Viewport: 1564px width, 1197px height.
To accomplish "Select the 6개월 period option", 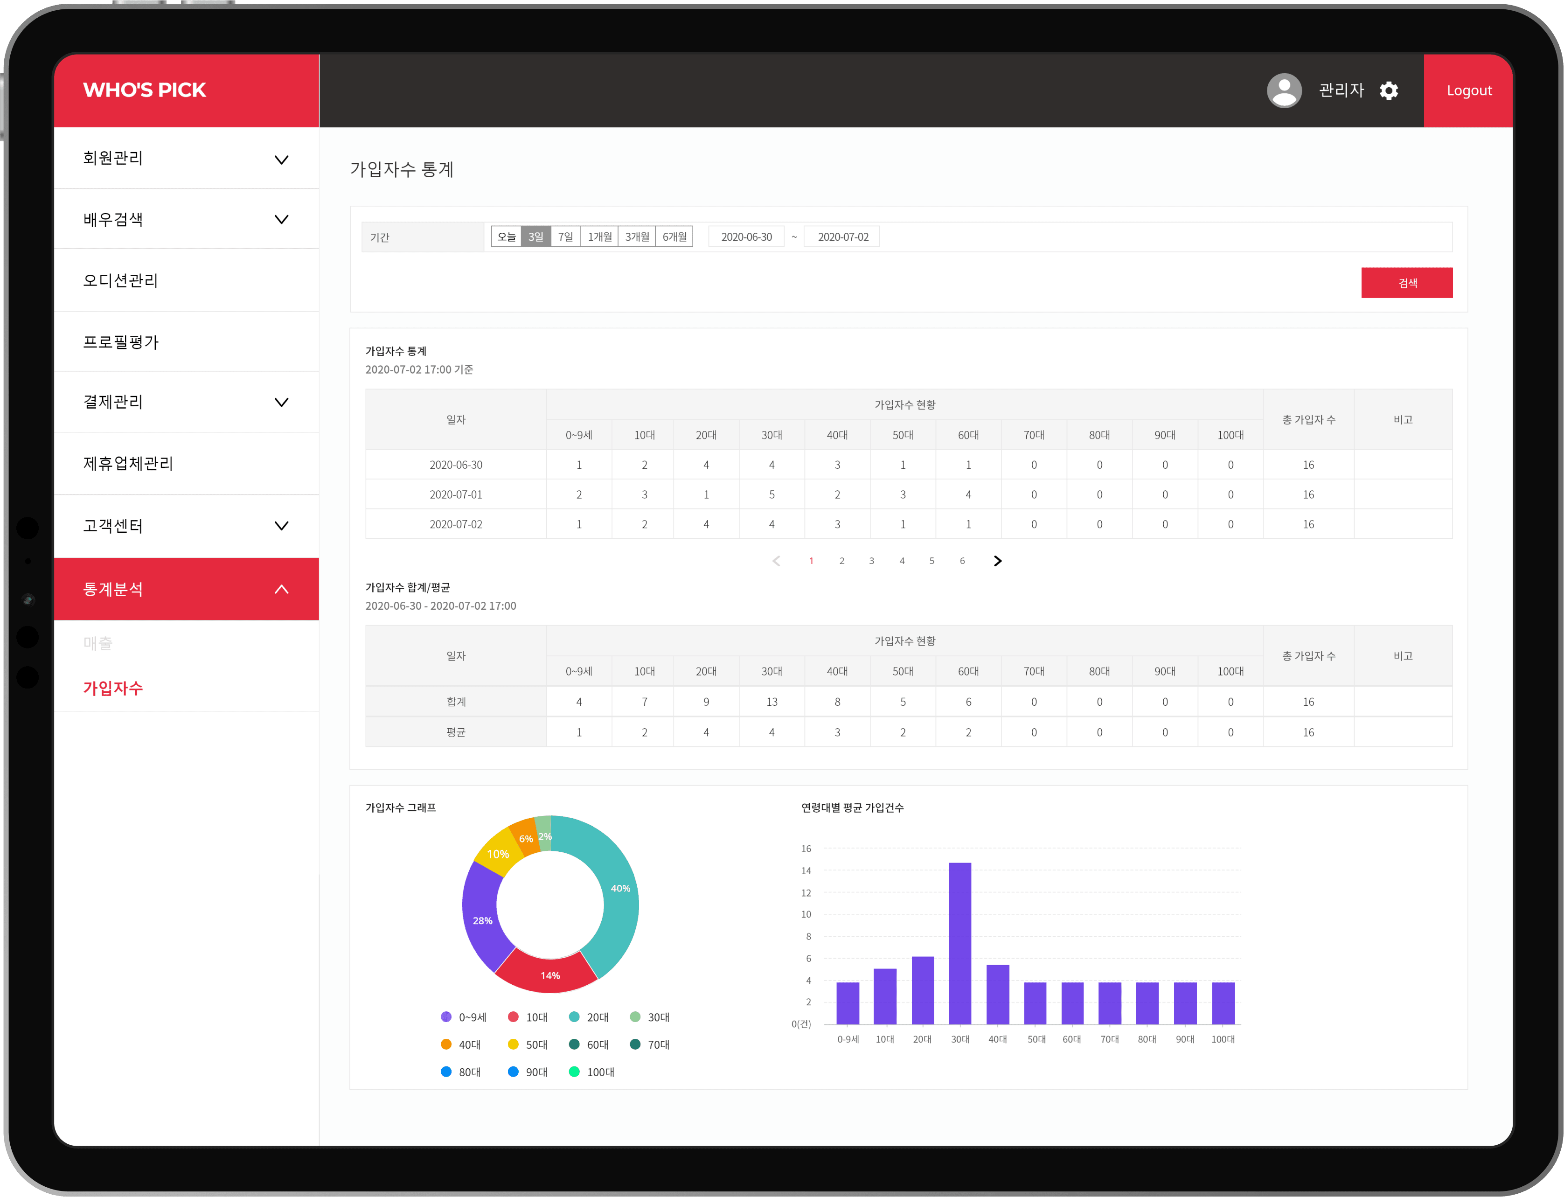I will coord(674,237).
